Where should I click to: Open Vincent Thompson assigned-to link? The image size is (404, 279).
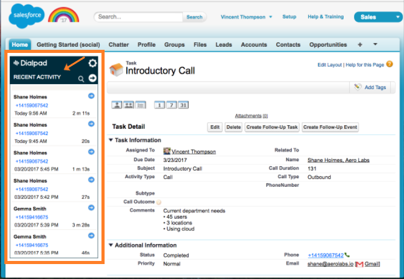pyautogui.click(x=194, y=151)
